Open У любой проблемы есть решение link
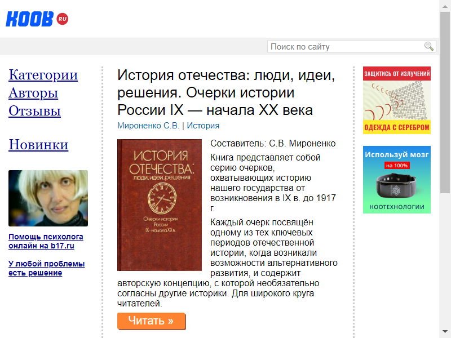This screenshot has height=338, width=451. point(47,268)
